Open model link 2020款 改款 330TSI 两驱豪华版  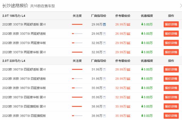[24, 43]
